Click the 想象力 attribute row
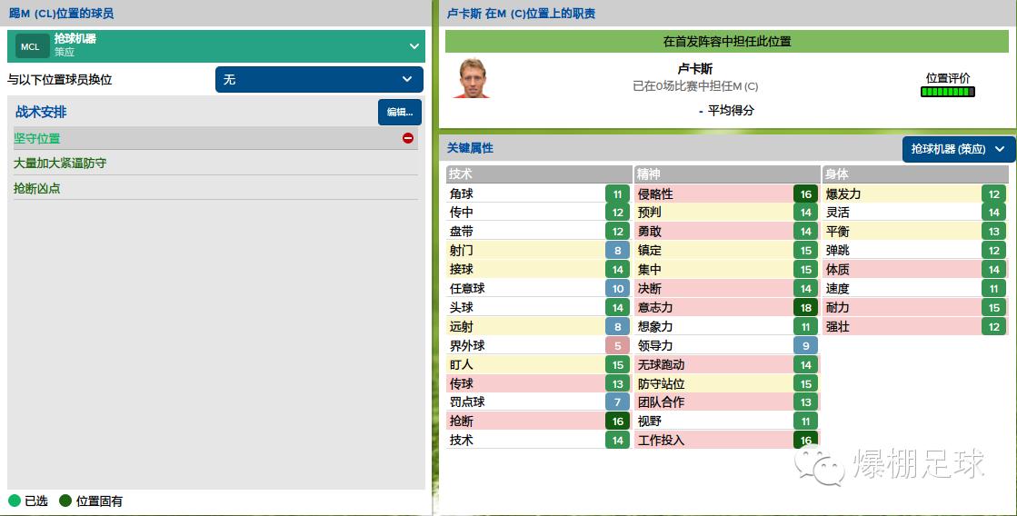The width and height of the screenshot is (1017, 516). 726,327
